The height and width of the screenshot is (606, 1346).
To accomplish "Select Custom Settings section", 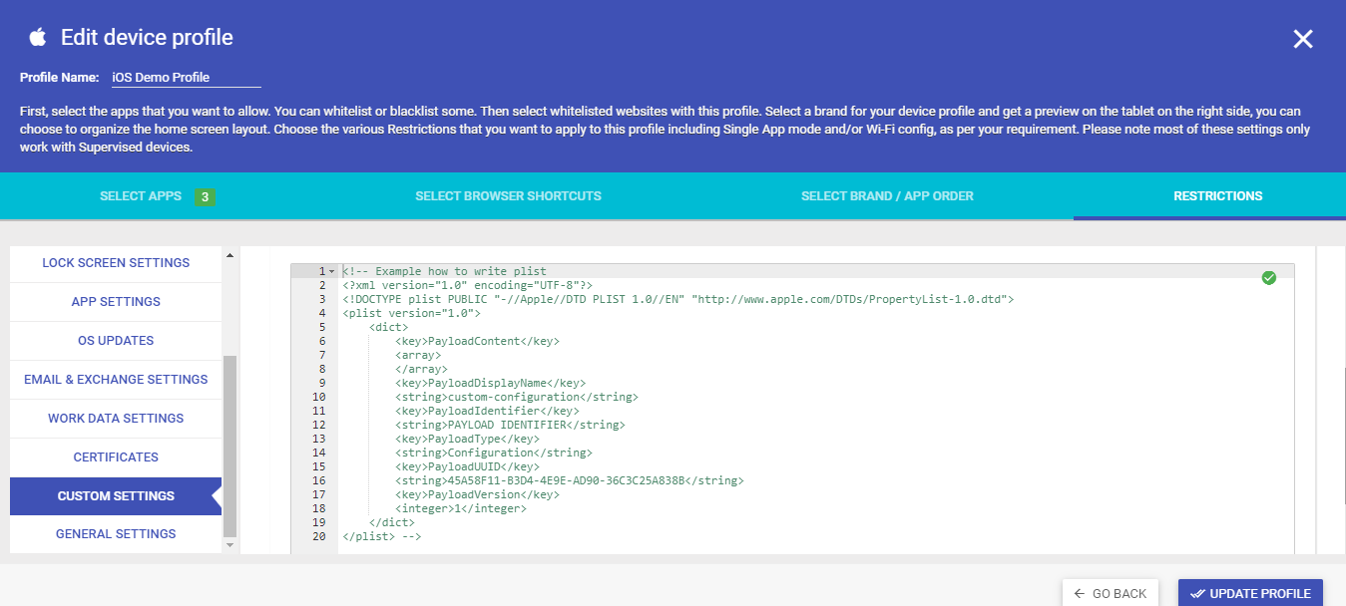I will pyautogui.click(x=116, y=496).
